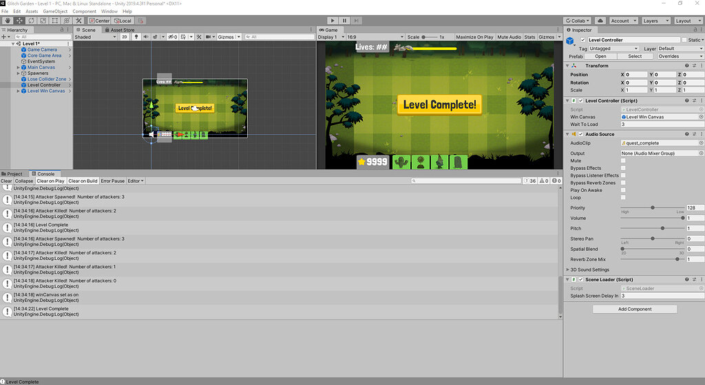
Task: Select the Rotate tool
Action: tap(31, 21)
